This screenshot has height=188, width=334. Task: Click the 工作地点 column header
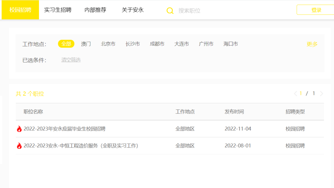(x=185, y=112)
